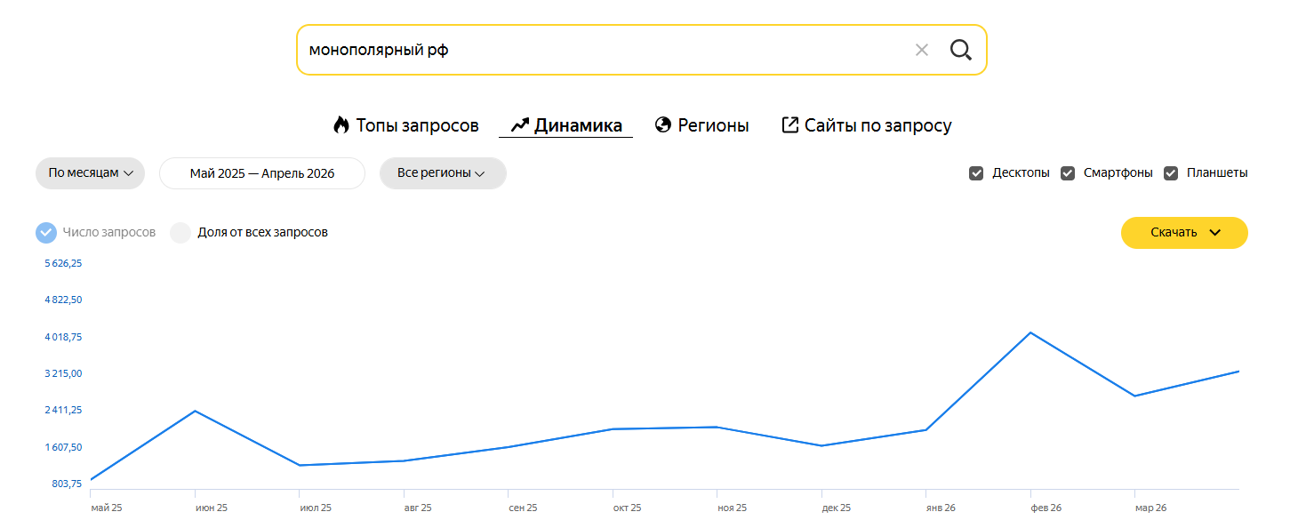Screen dimensions: 1314x528
Task: Click the external link icon of Сайты по запросу
Action: point(789,124)
